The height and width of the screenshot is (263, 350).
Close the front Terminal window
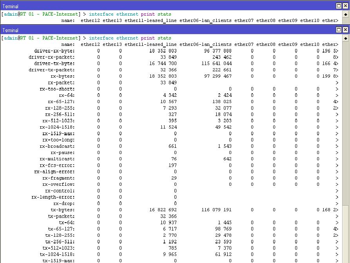pos(345,30)
